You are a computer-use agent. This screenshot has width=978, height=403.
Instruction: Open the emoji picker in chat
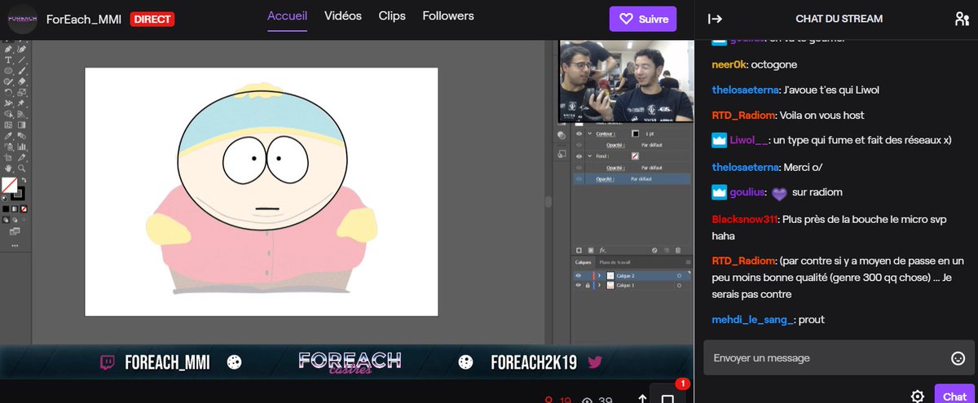pos(958,358)
